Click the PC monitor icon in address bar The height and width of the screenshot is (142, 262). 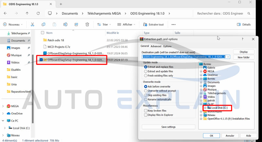coord(50,13)
